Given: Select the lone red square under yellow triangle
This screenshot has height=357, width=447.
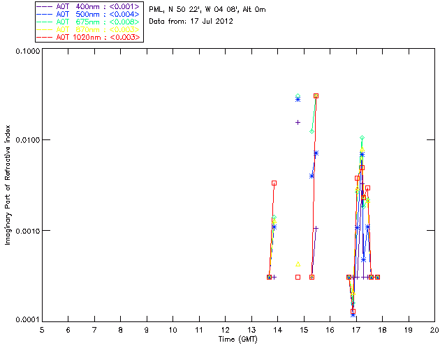Looking at the screenshot, I should 298,278.
